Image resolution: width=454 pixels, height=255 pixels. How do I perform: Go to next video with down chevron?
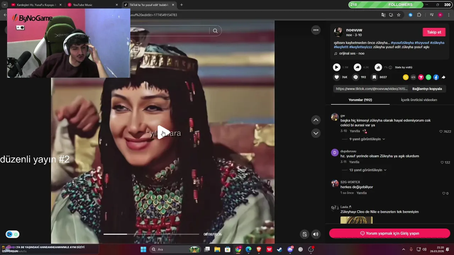[x=316, y=133]
